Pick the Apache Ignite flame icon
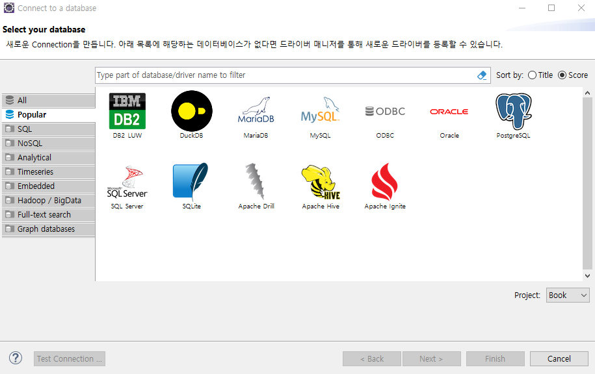The image size is (595, 374). point(385,182)
